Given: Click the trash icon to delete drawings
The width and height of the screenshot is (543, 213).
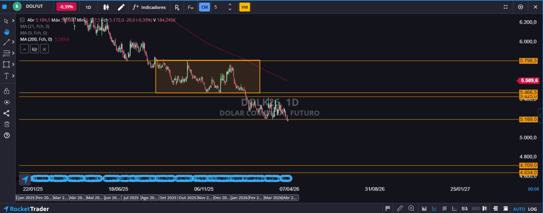Looking at the screenshot, I should point(6,124).
